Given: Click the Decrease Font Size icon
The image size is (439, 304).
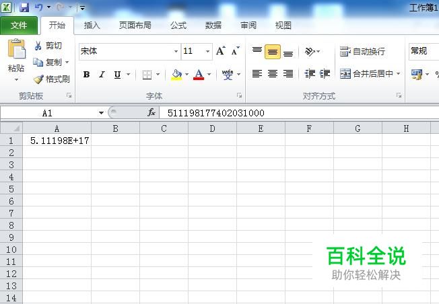Looking at the screenshot, I should [235, 51].
